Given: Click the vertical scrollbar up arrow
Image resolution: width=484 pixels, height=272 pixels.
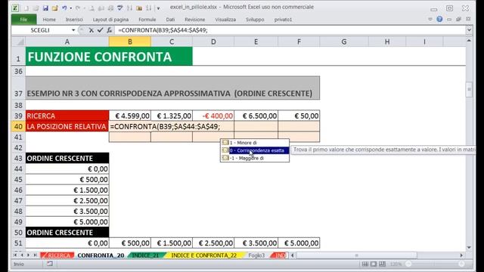Looking at the screenshot, I should pos(469,40).
